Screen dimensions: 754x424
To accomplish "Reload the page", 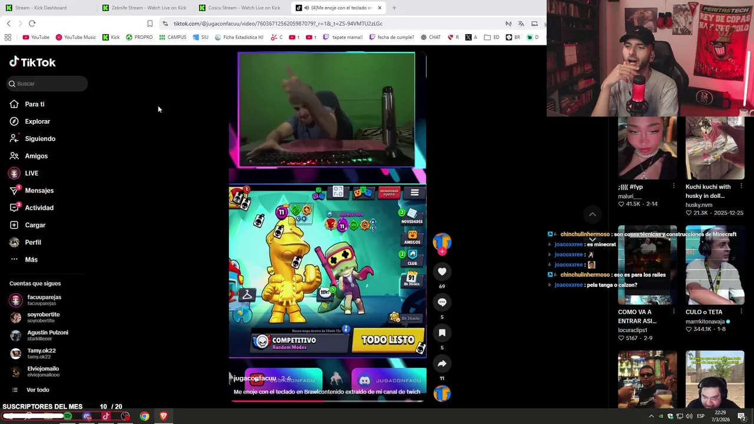I will (x=32, y=24).
